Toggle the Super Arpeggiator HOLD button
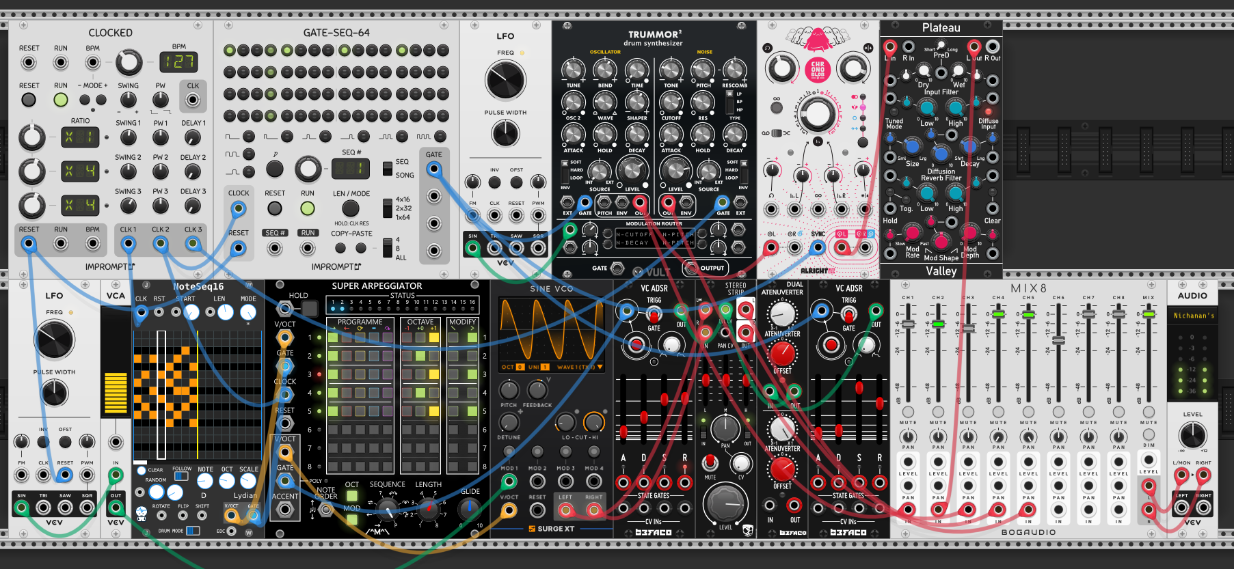1234x569 pixels. tap(310, 308)
